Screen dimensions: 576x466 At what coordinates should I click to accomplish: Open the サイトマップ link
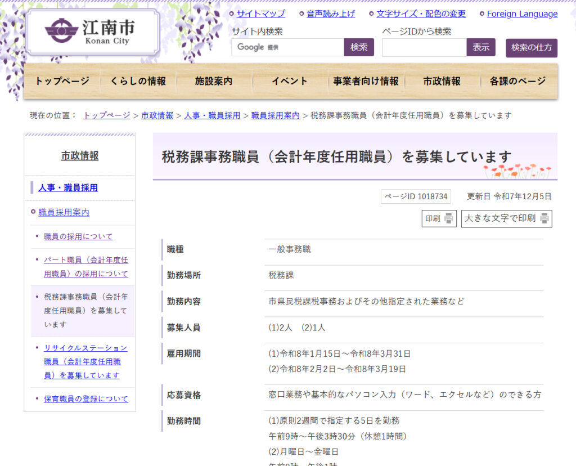pos(260,14)
